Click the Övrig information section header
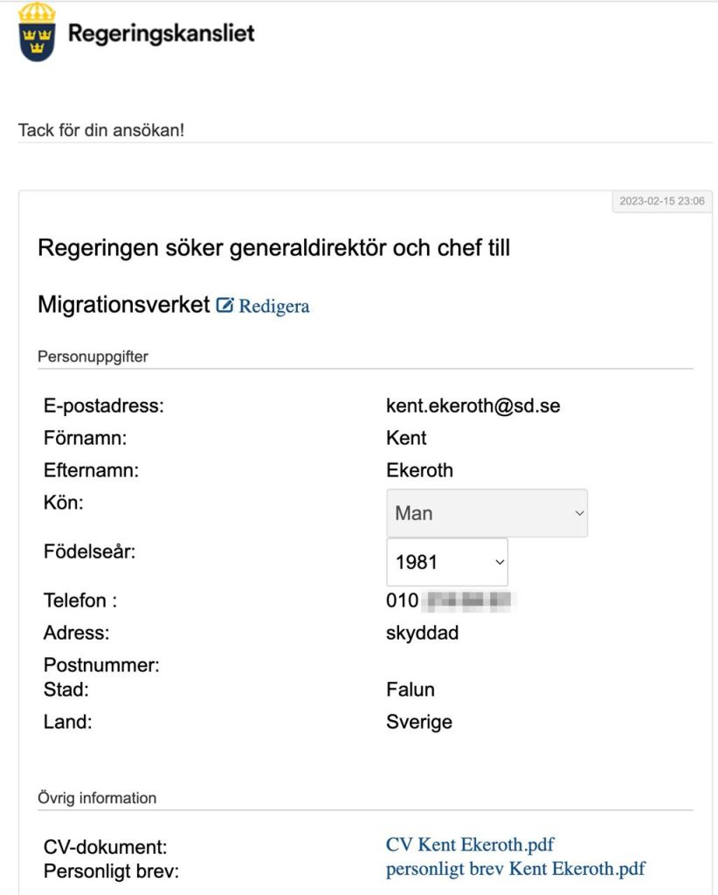 97,798
